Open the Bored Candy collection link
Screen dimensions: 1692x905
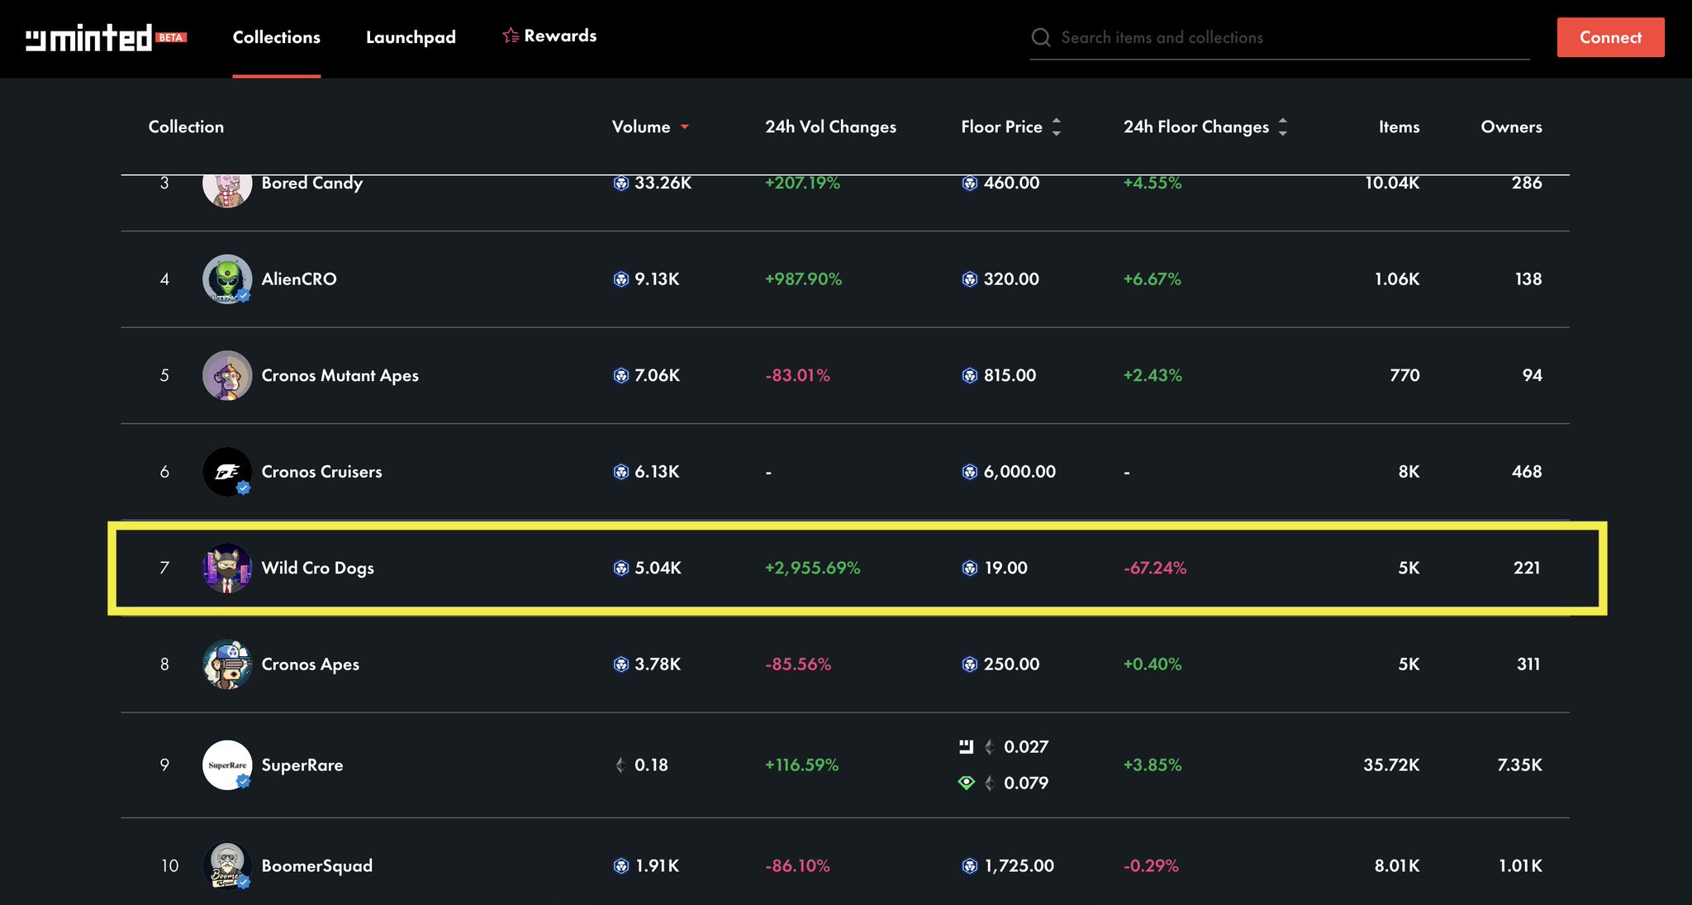[x=311, y=183]
